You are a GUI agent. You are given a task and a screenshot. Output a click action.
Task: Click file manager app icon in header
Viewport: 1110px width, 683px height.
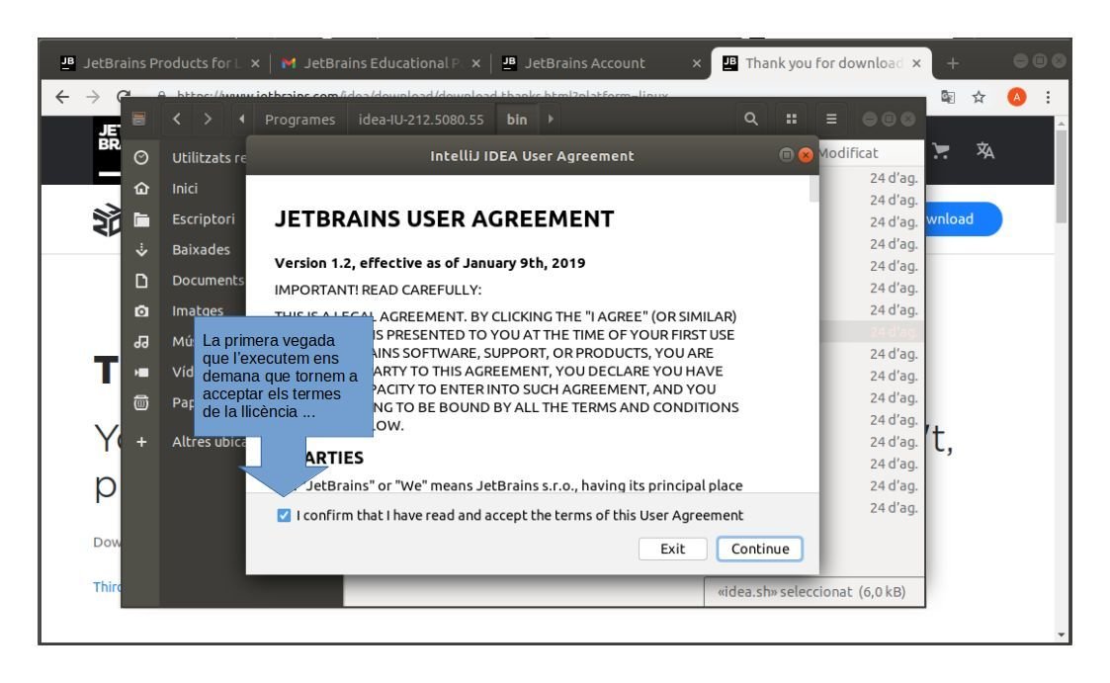coord(139,119)
